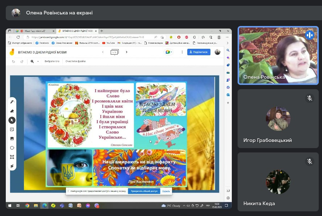The width and height of the screenshot is (322, 216).
Task: Choose the Circle shape tool
Action: (12, 148)
